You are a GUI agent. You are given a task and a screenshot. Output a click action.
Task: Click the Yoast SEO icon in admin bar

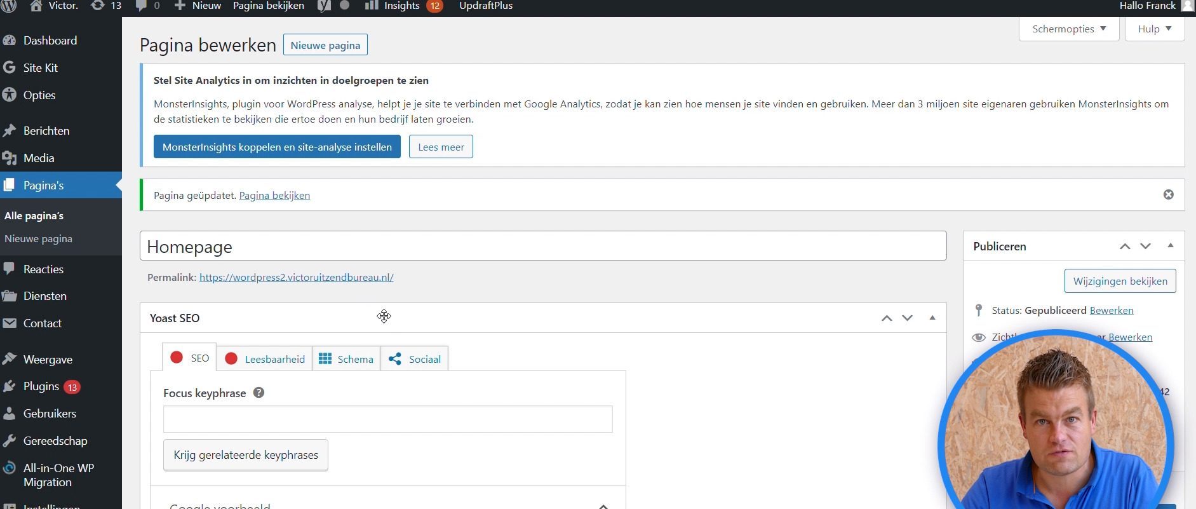324,6
